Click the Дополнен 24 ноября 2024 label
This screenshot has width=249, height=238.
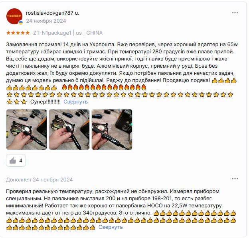click(40, 180)
